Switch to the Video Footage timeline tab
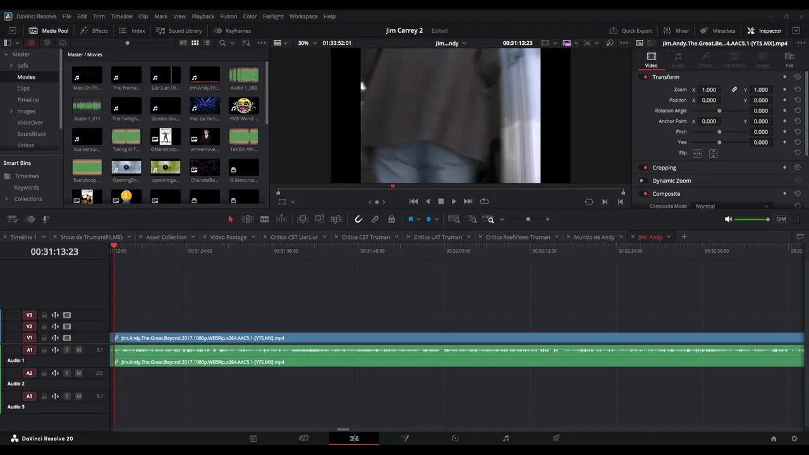This screenshot has height=455, width=809. point(228,237)
